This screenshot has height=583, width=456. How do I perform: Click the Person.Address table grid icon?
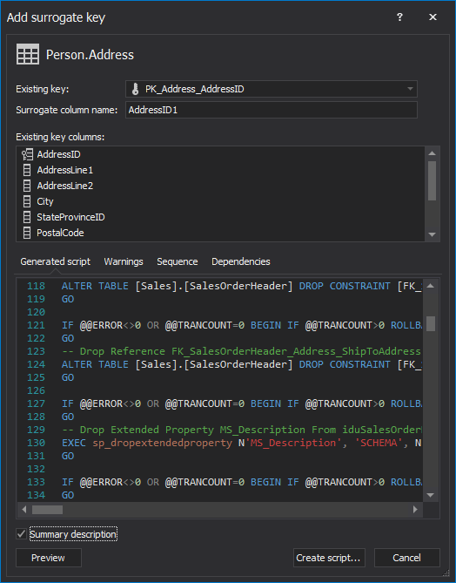(28, 54)
